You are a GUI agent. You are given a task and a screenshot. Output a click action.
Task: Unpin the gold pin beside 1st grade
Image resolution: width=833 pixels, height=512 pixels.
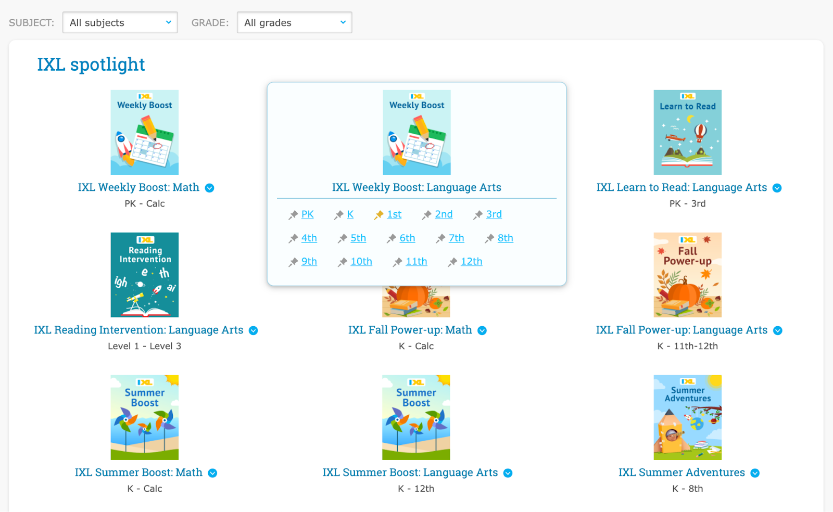point(379,215)
